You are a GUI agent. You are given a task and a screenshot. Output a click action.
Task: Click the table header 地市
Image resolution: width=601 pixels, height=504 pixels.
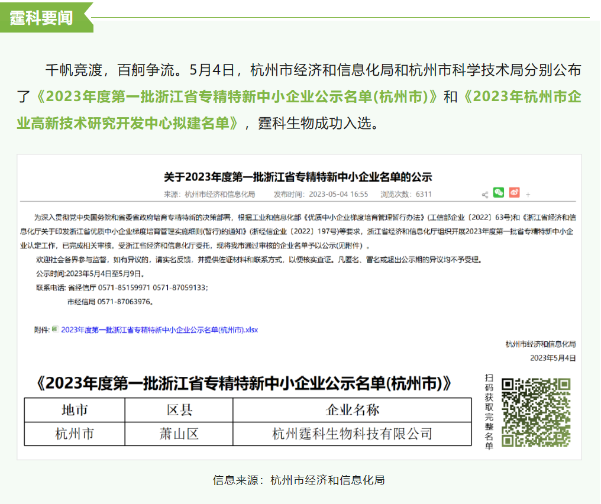coord(75,410)
